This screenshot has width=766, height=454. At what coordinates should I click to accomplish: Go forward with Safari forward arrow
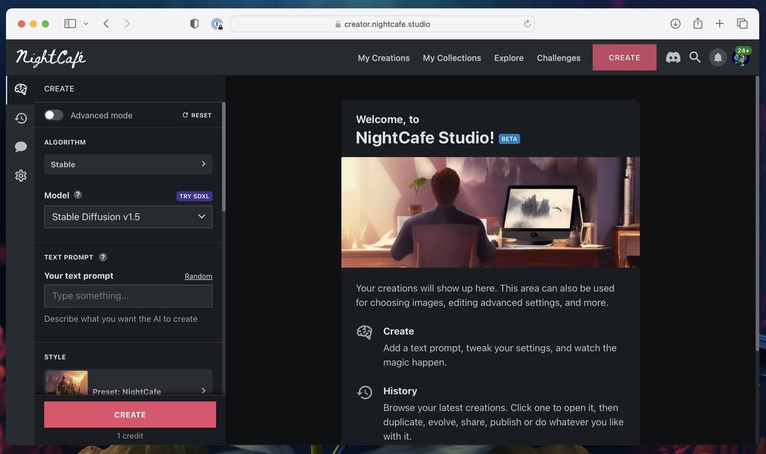[x=127, y=23]
